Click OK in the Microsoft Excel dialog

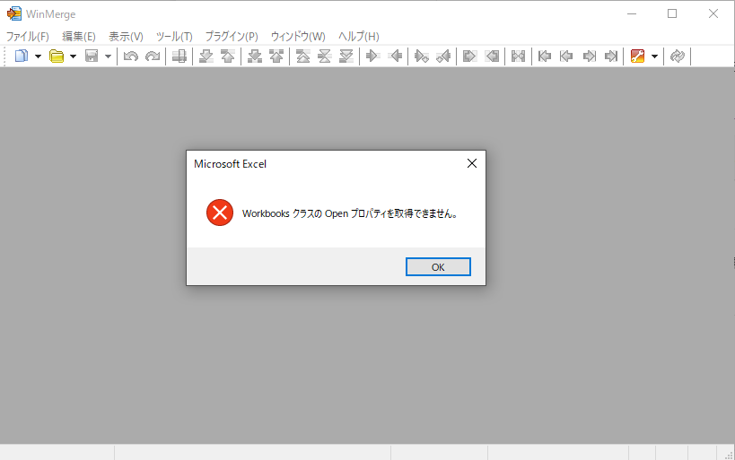tap(438, 267)
